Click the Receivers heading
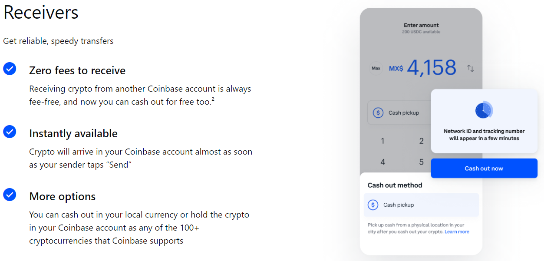544x261 pixels. point(41,13)
